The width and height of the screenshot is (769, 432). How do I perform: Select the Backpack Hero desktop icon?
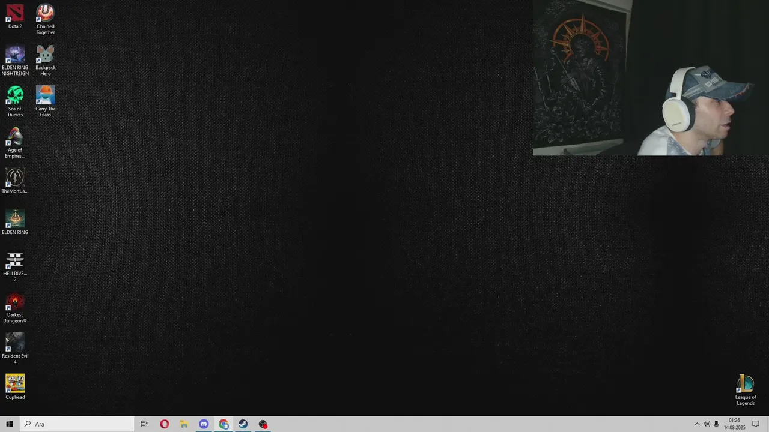tap(45, 61)
